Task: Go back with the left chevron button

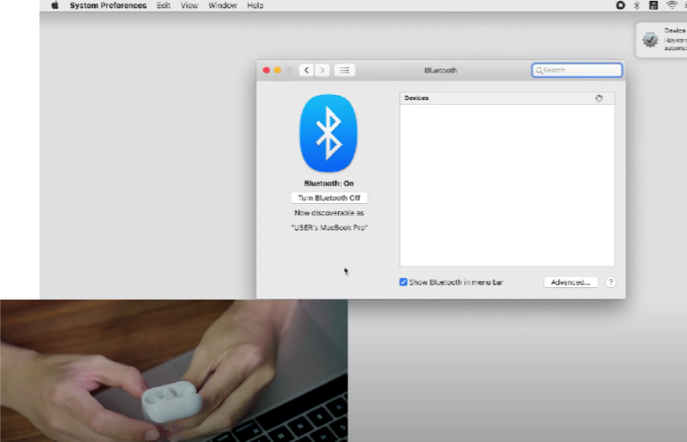Action: pyautogui.click(x=306, y=70)
